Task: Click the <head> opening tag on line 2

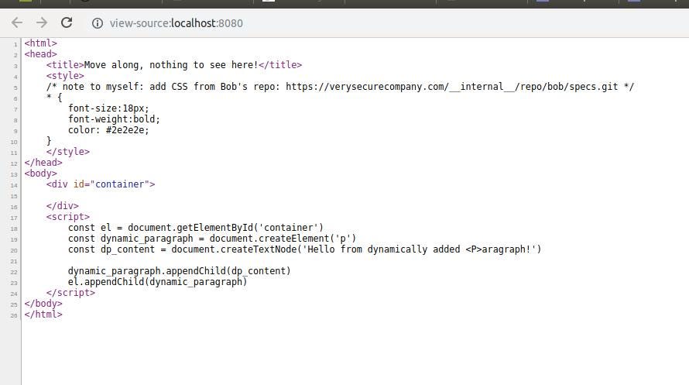Action: [x=41, y=54]
